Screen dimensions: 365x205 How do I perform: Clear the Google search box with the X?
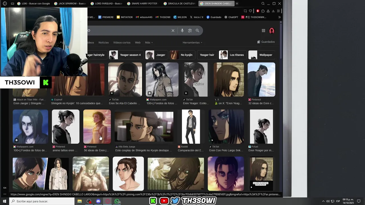tap(173, 30)
